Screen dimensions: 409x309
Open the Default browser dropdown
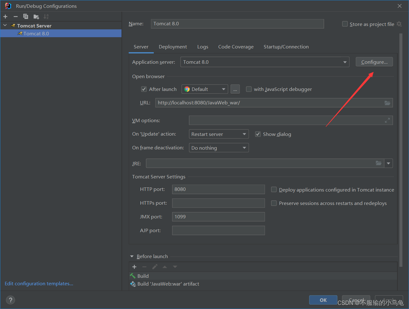(x=205, y=89)
